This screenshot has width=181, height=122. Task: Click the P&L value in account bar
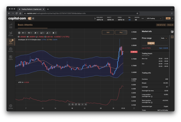129,20
